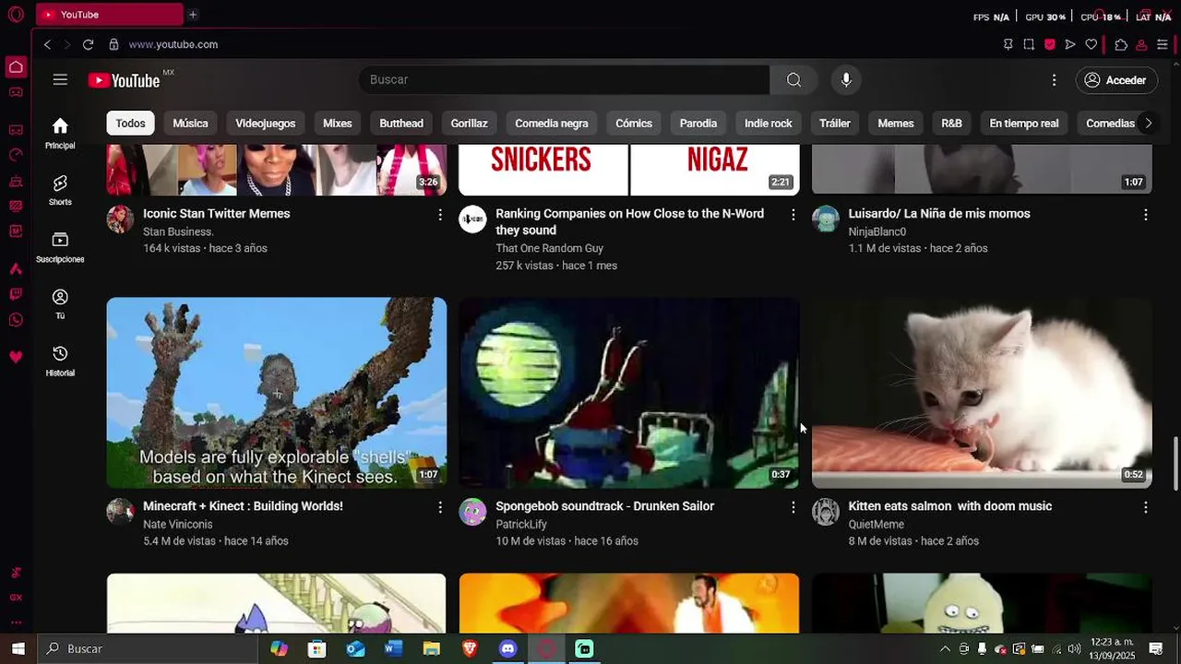
Task: Select the R&B filter chip
Action: (951, 124)
